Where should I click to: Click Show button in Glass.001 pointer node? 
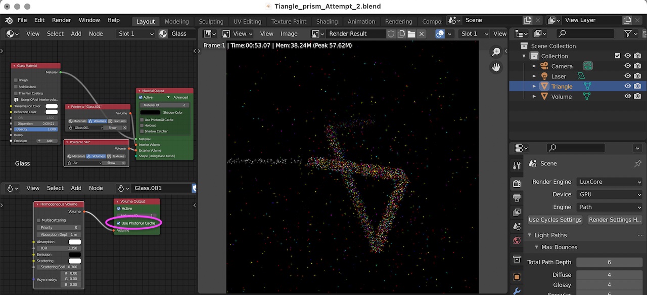pyautogui.click(x=112, y=128)
